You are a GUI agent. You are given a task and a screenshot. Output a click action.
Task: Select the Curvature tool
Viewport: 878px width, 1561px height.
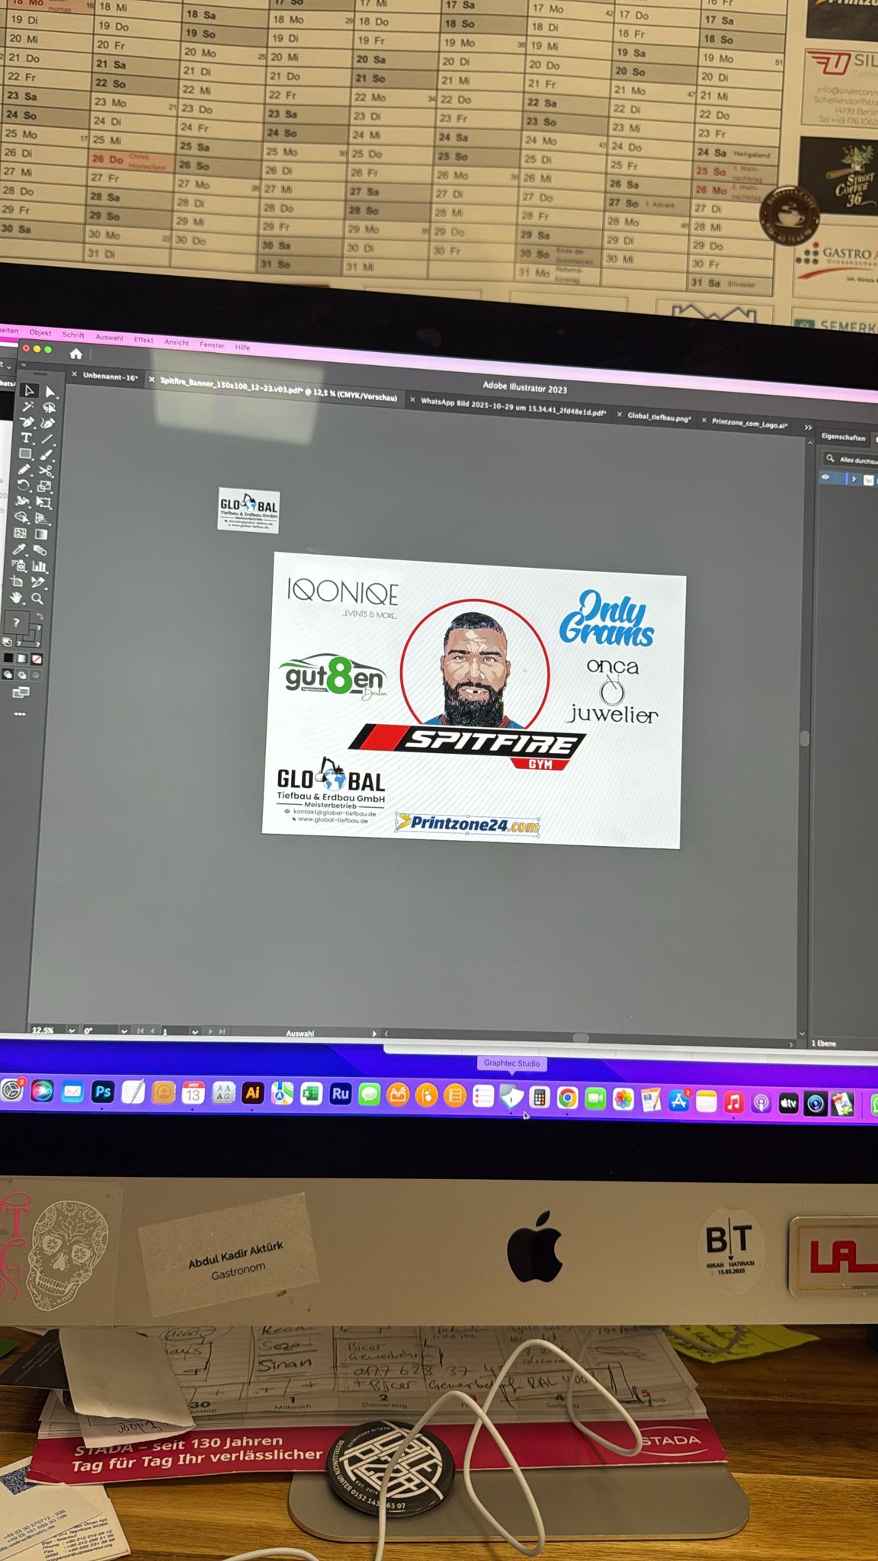pos(48,422)
